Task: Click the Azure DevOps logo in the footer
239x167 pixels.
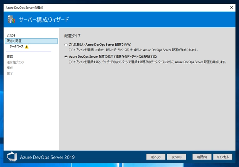Action: click(x=12, y=157)
